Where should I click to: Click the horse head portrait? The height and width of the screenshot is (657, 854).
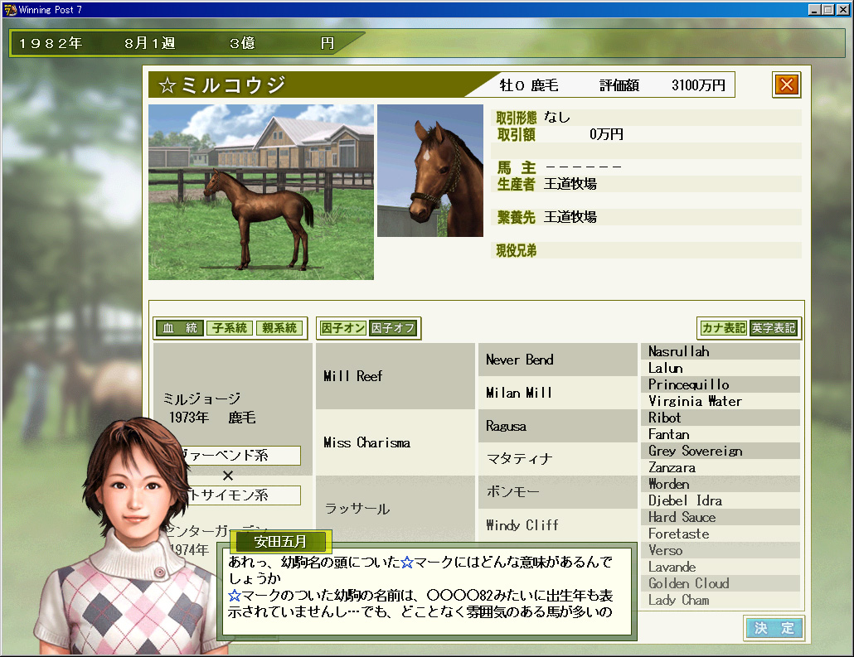[x=430, y=171]
